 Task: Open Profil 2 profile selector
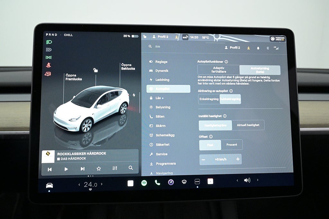[x=232, y=48]
